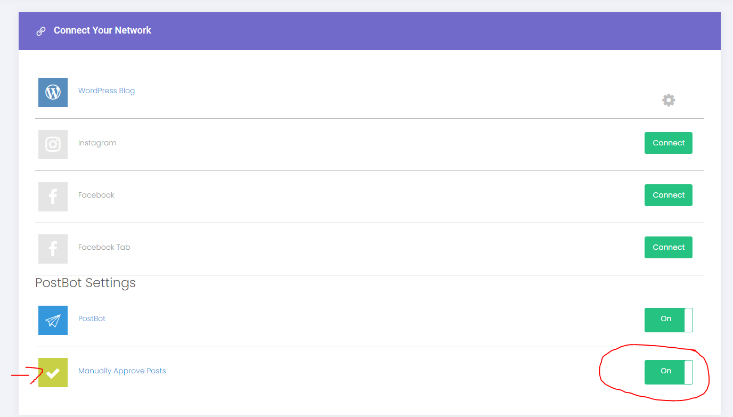Viewport: 733px width, 417px height.
Task: Click the PostBot paper plane icon
Action: pyautogui.click(x=53, y=320)
